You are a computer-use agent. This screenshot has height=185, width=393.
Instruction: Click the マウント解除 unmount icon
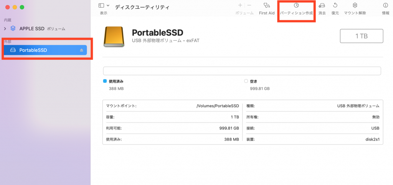355,5
